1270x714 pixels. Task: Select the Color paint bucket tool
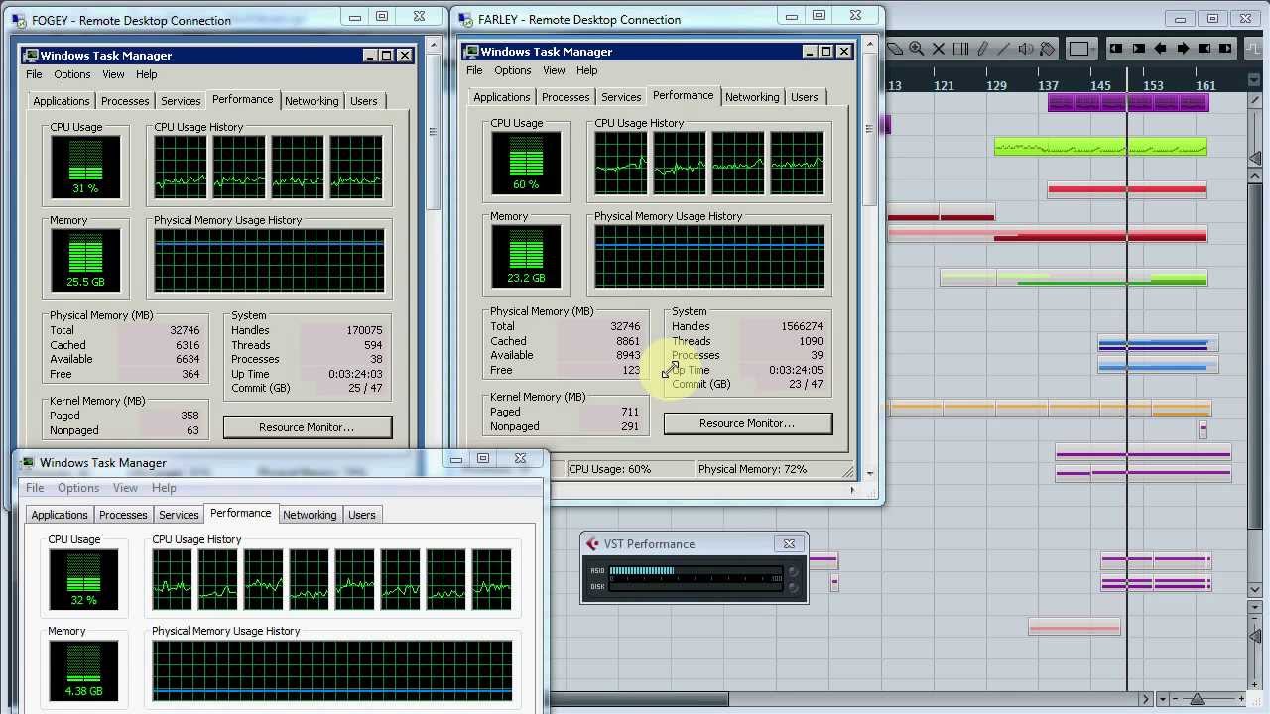1047,49
